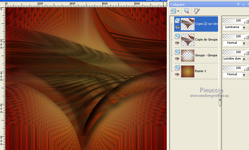Screen dimensions: 249x150
Task: Click the layer type icon of Groupe - Groupe
Action: (177, 52)
